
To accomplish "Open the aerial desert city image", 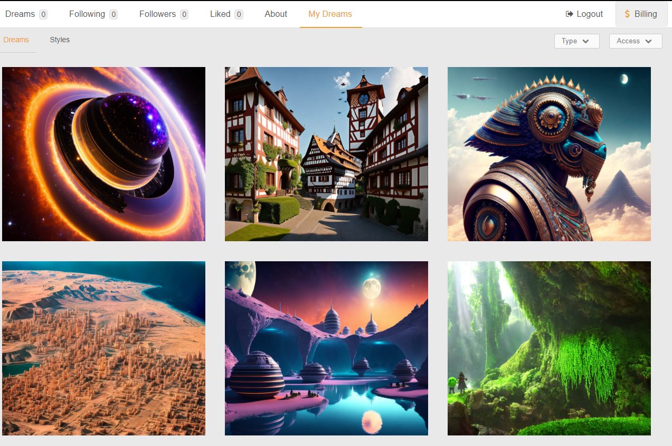I will coord(103,348).
